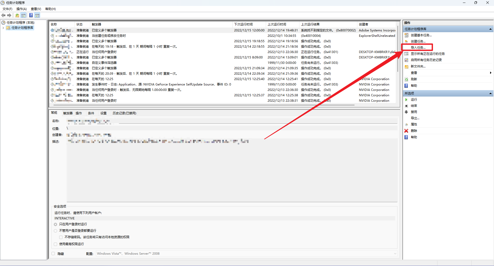
Task: Switch to the 操作 tab in details pane
Action: point(79,113)
